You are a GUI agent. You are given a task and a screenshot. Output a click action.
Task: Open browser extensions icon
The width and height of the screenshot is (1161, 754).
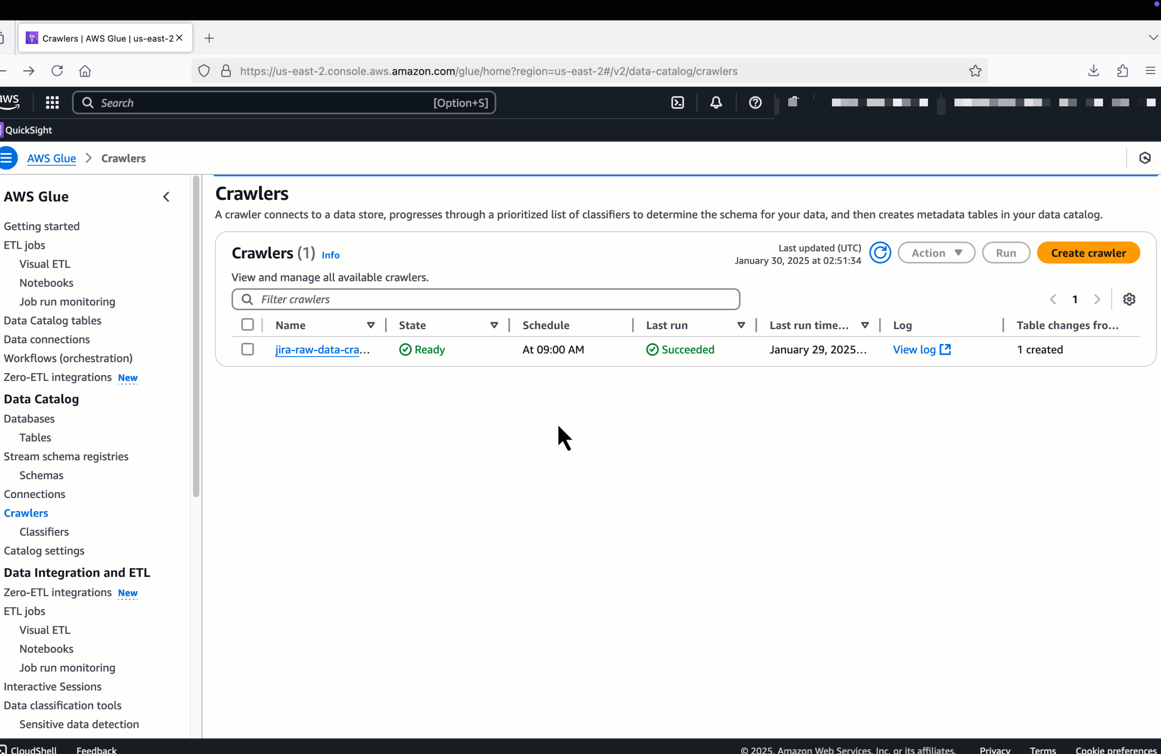1122,71
